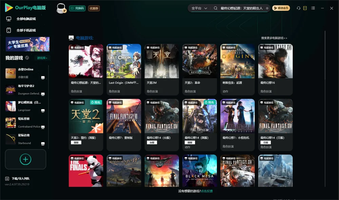Open 最终幻想14 (国服) game card
This screenshot has height=200, width=339.
click(200, 125)
